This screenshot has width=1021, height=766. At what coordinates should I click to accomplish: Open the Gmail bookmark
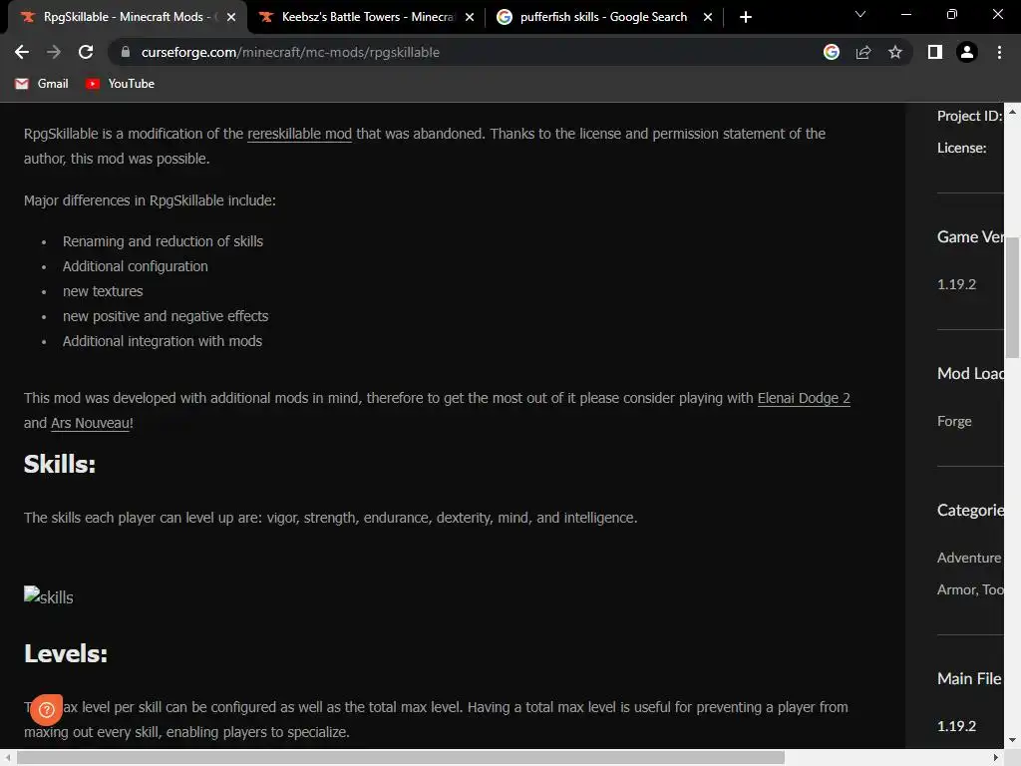tap(42, 84)
